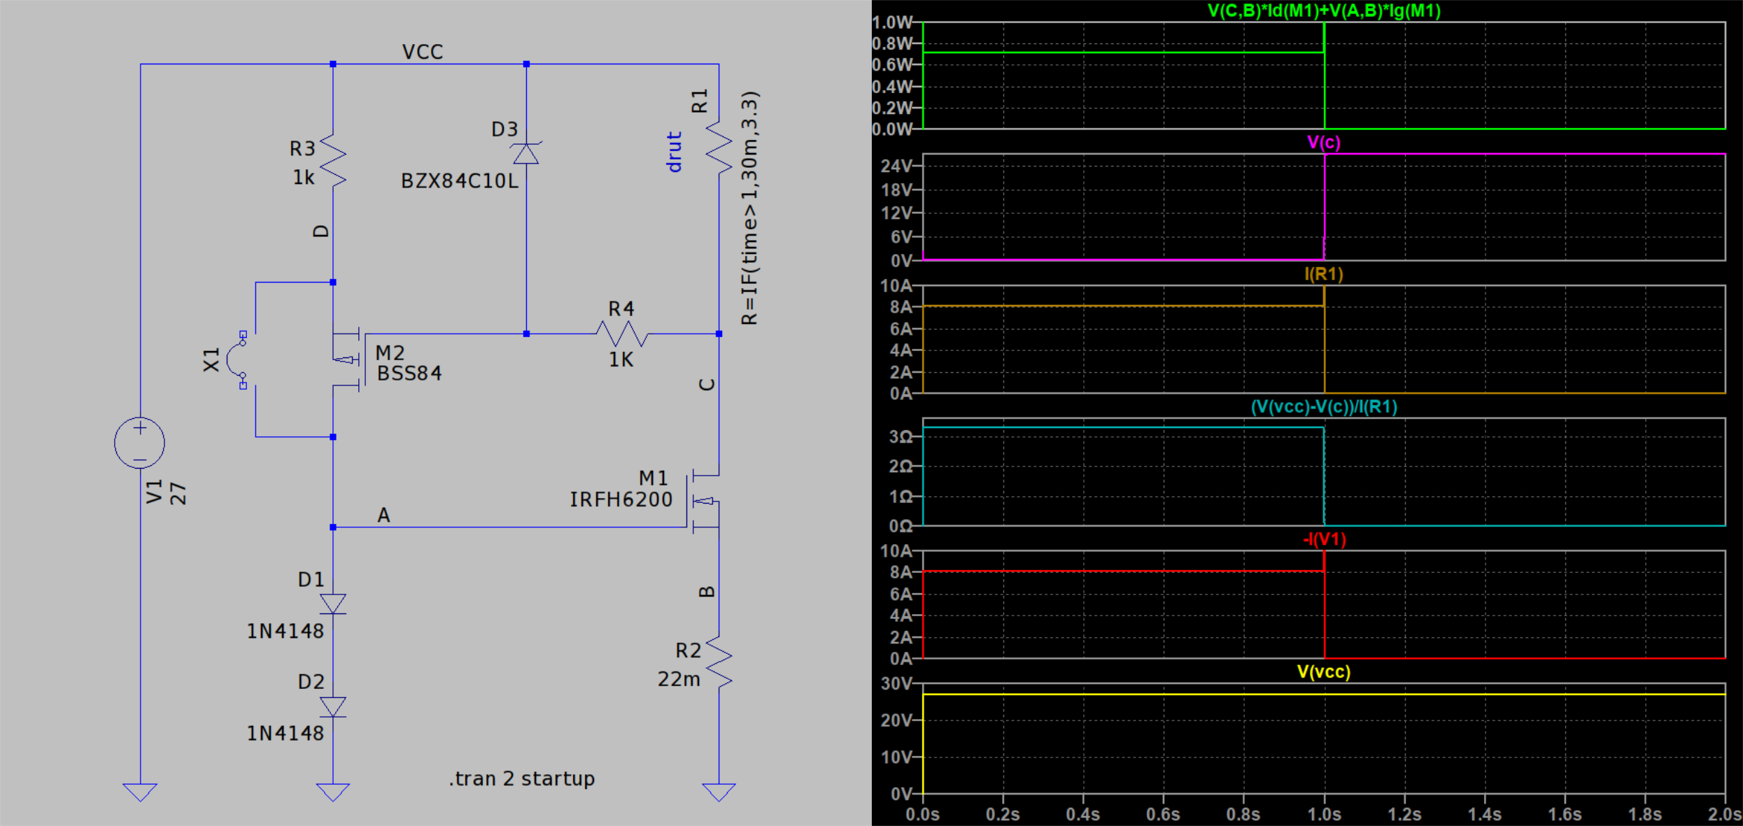Select the R2 reference designator text
This screenshot has height=826, width=1743.
[x=689, y=650]
